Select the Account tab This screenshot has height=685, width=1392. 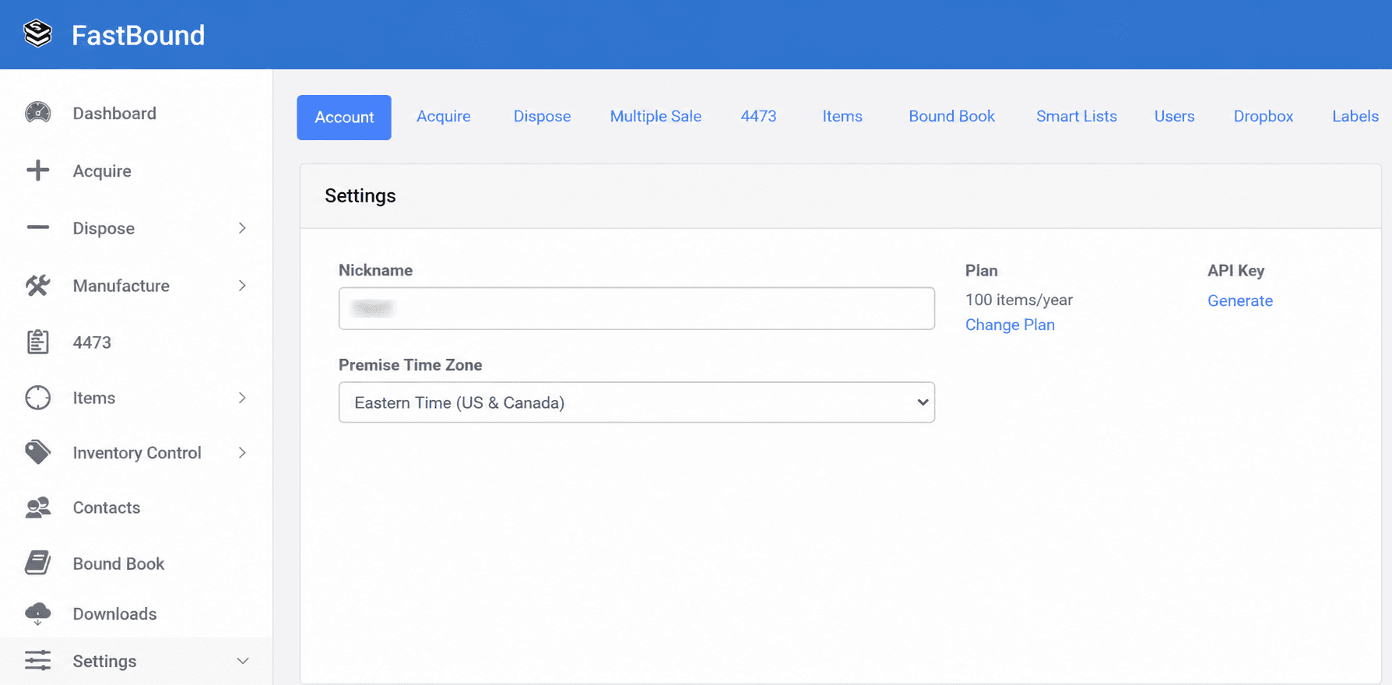point(343,118)
